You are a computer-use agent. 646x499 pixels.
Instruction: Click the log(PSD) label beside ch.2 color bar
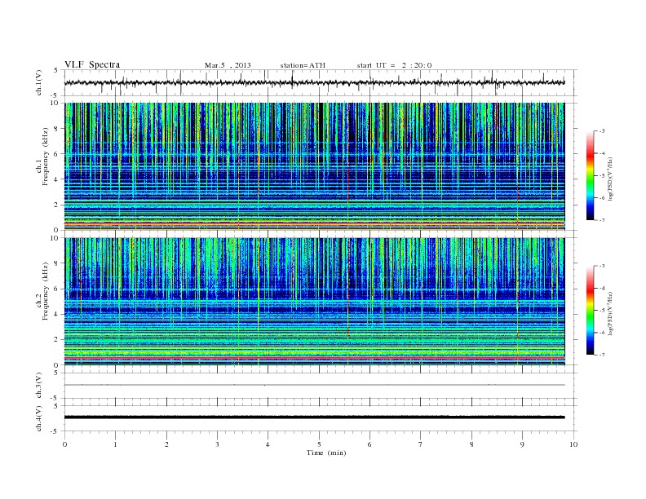click(610, 313)
